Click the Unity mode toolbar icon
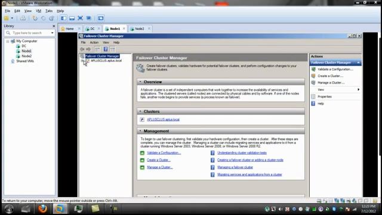 point(89,19)
